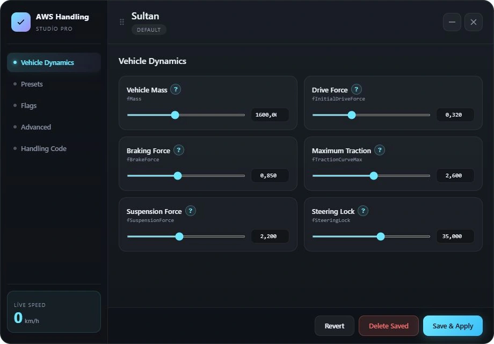Click the Steering Lock question mark icon

pos(363,211)
